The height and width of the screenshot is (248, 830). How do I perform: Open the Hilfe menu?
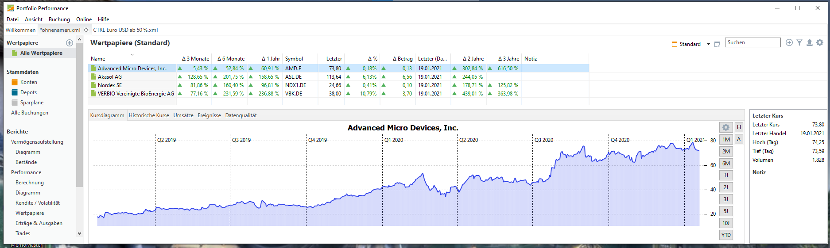tap(103, 19)
